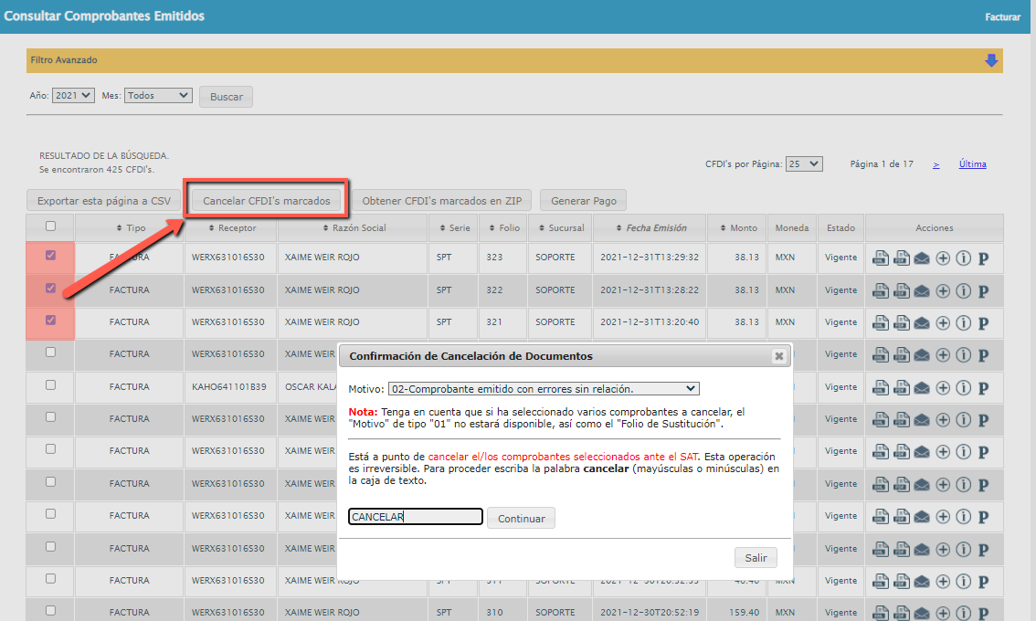Open the Mes dropdown showing Todos
1036x621 pixels.
(x=158, y=95)
